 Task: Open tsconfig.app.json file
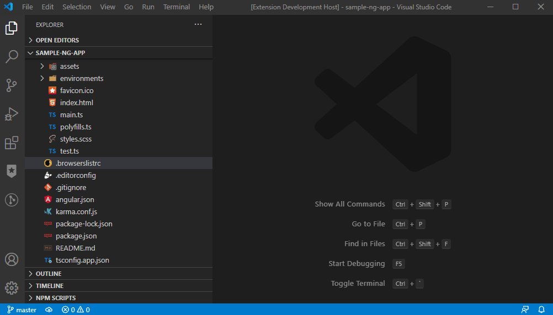(119, 260)
